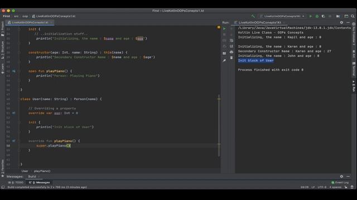
Task: Click the yellow inspection warning indicator in the editor
Action: coord(219,27)
